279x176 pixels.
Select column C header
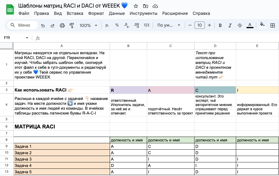click(x=170, y=46)
